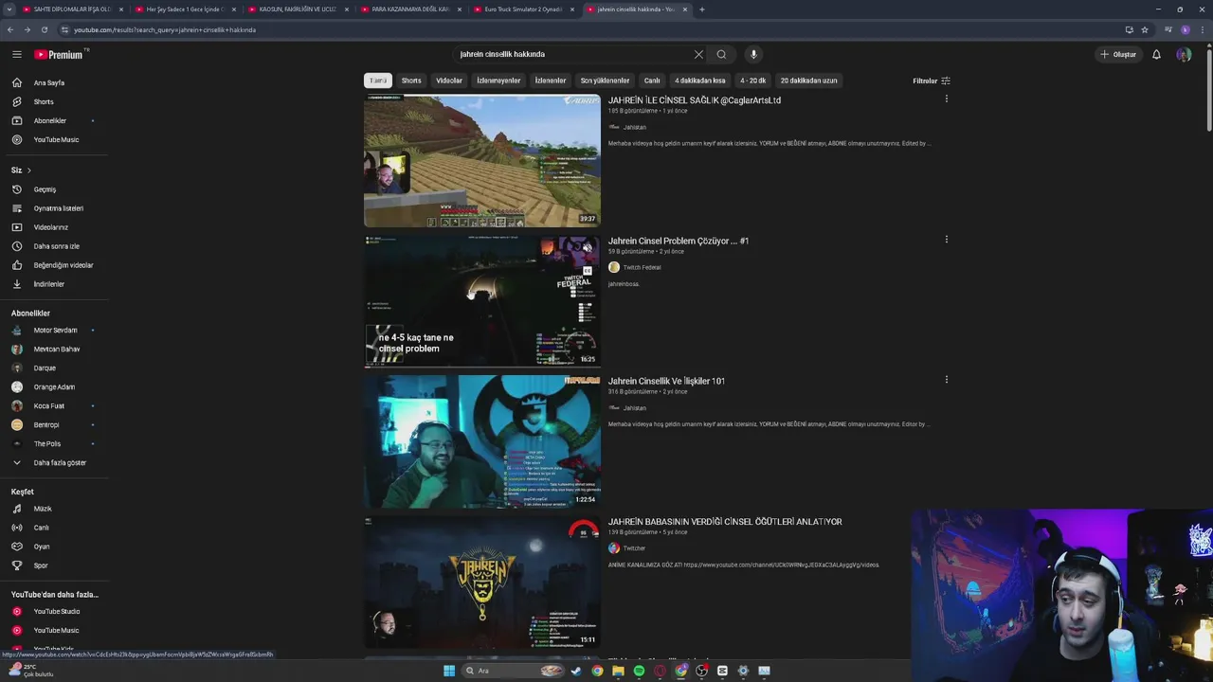Go back with browser back arrow
Viewport: 1213px width, 682px height.
tap(10, 29)
